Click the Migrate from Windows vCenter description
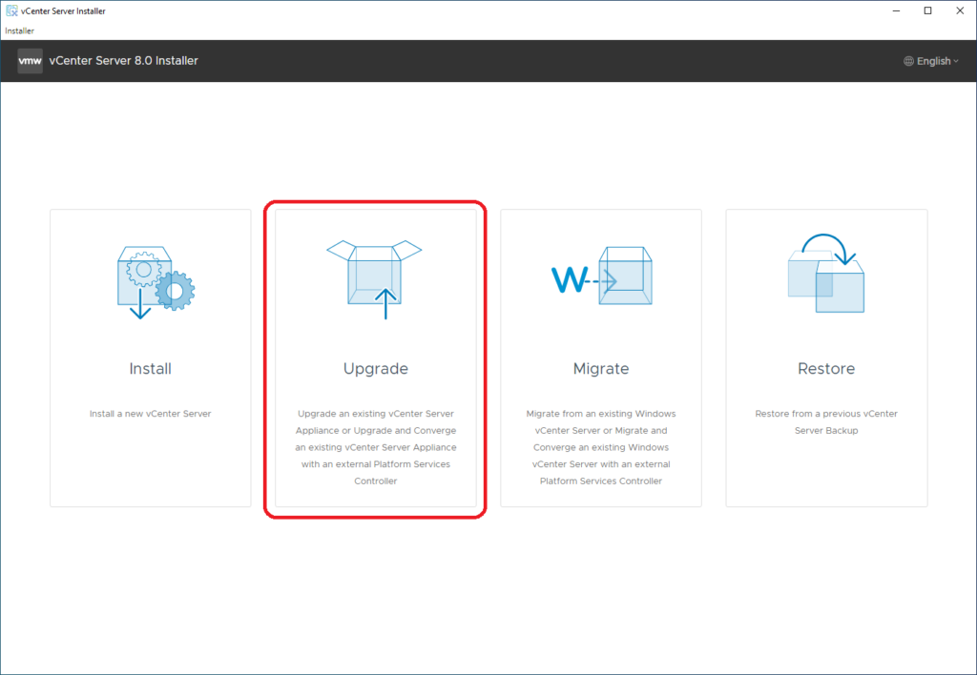 tap(600, 447)
